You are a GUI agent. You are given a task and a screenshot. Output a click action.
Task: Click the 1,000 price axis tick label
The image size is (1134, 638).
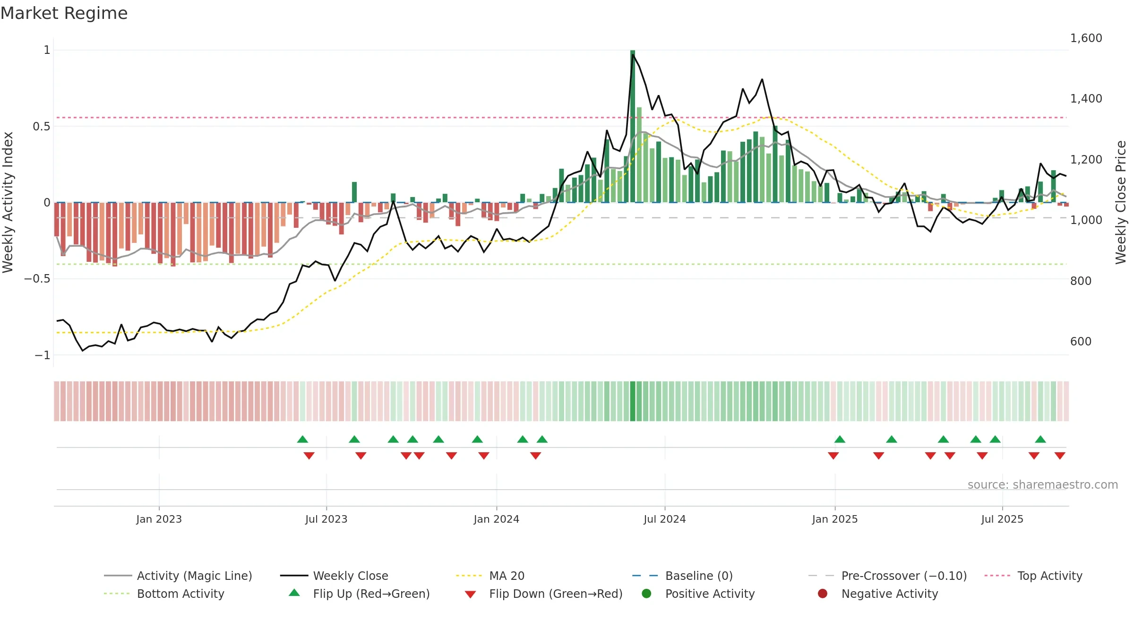pyautogui.click(x=1086, y=220)
